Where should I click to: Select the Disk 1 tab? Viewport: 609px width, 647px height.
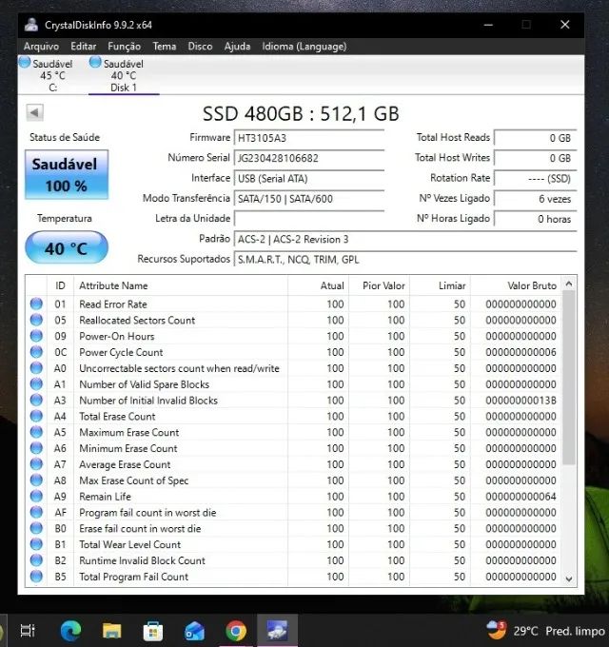click(124, 75)
